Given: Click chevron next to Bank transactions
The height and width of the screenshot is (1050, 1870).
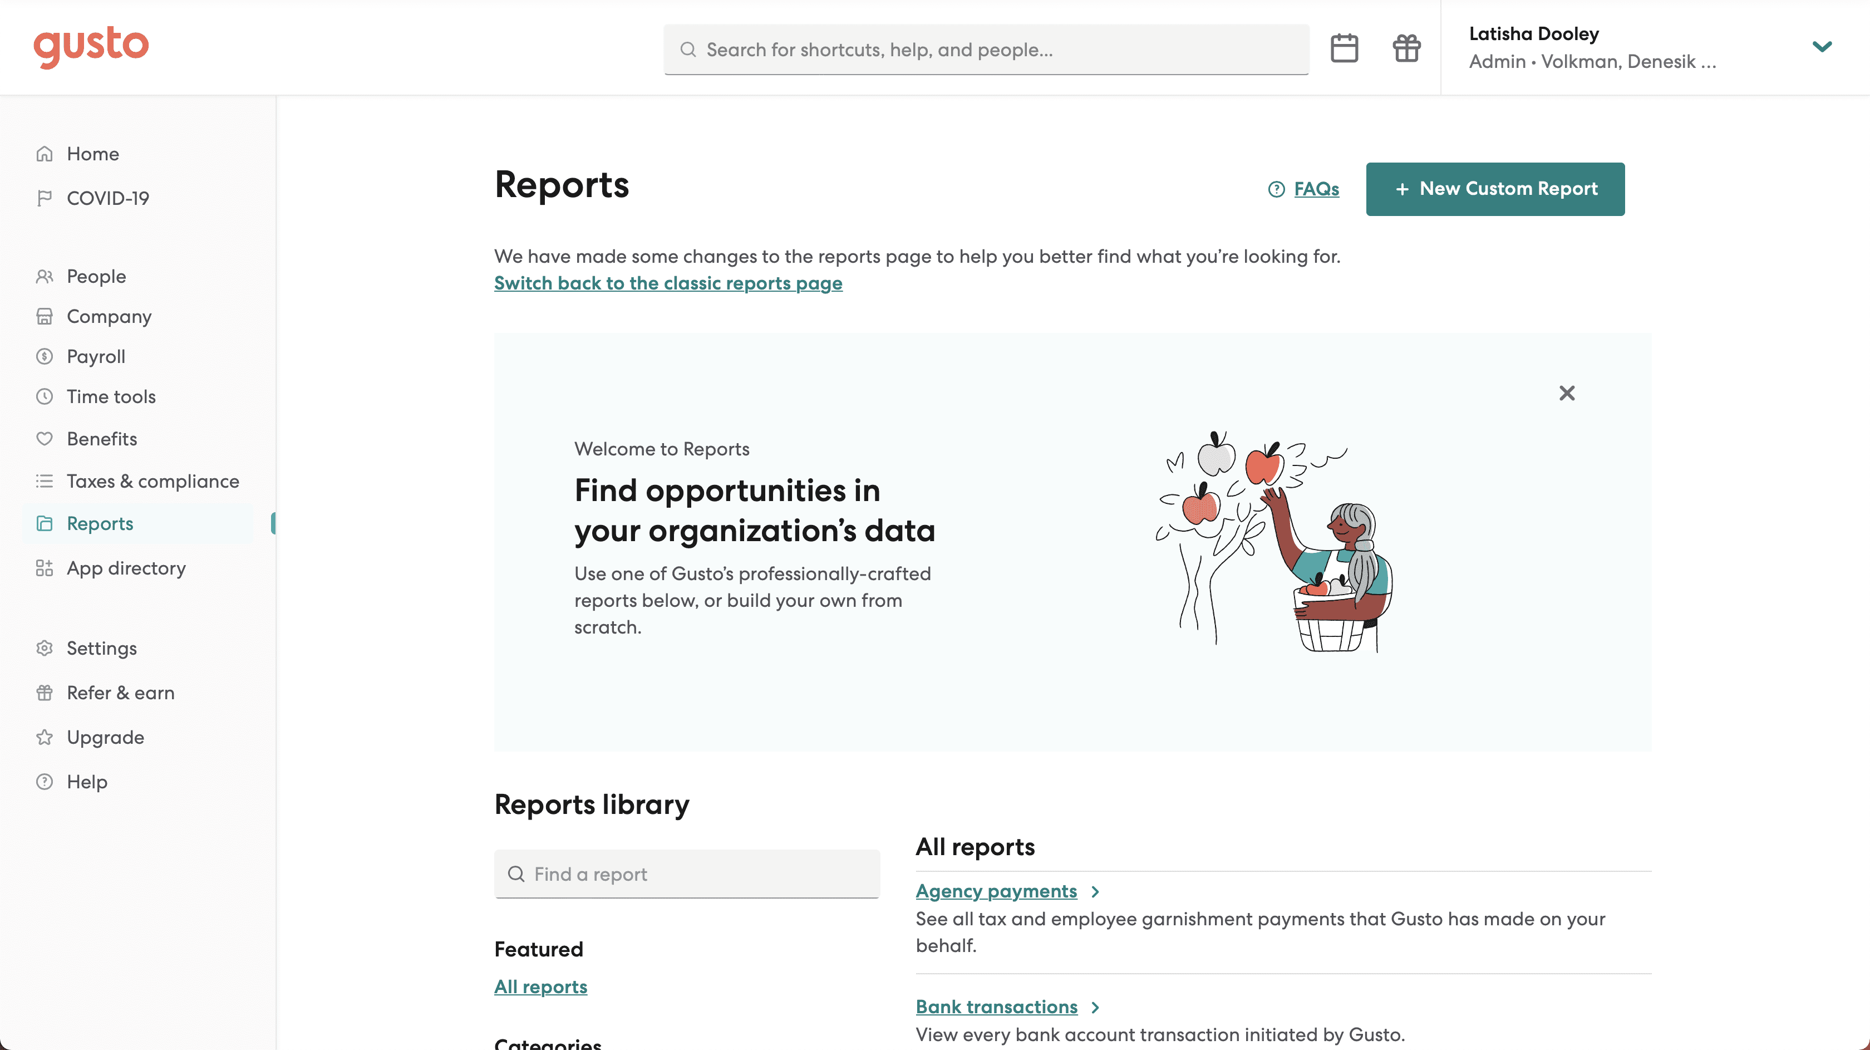Looking at the screenshot, I should pyautogui.click(x=1095, y=1007).
